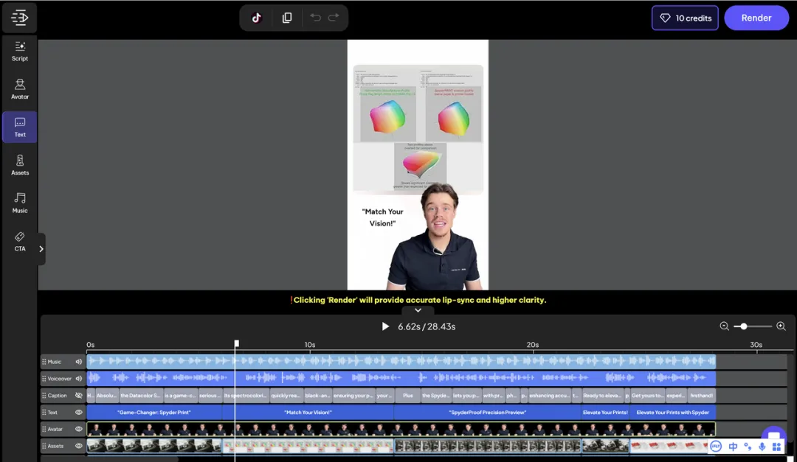Switch Chinese input mode icon
The image size is (797, 462).
pos(733,447)
